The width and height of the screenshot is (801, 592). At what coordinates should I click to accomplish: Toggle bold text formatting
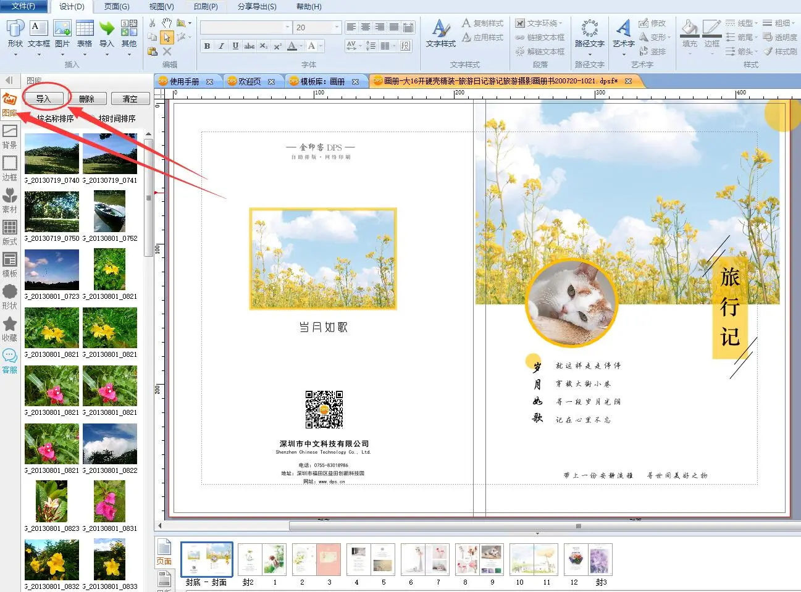(207, 46)
